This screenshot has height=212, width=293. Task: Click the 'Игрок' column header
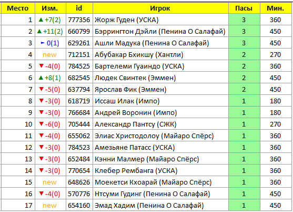point(160,8)
